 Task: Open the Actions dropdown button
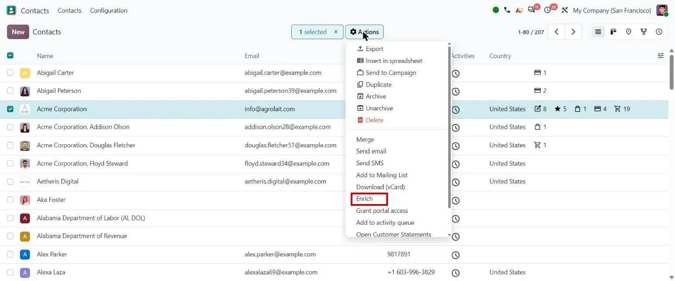point(364,32)
